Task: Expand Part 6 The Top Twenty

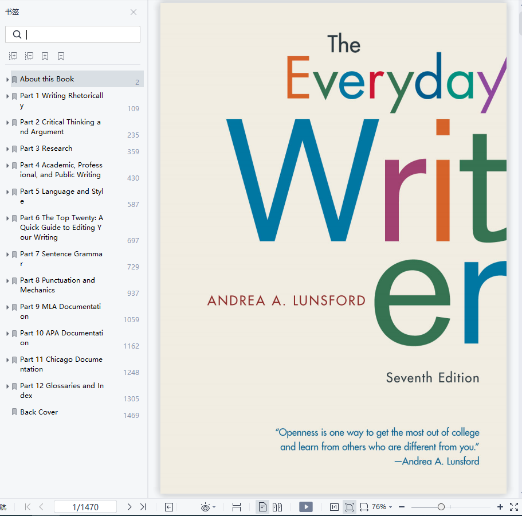Action: pyautogui.click(x=7, y=218)
